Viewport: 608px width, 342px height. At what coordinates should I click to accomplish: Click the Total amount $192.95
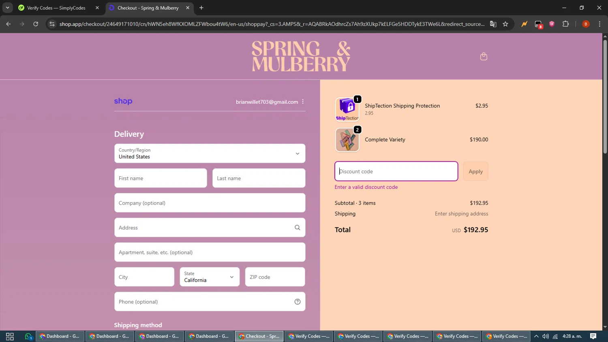point(476,230)
